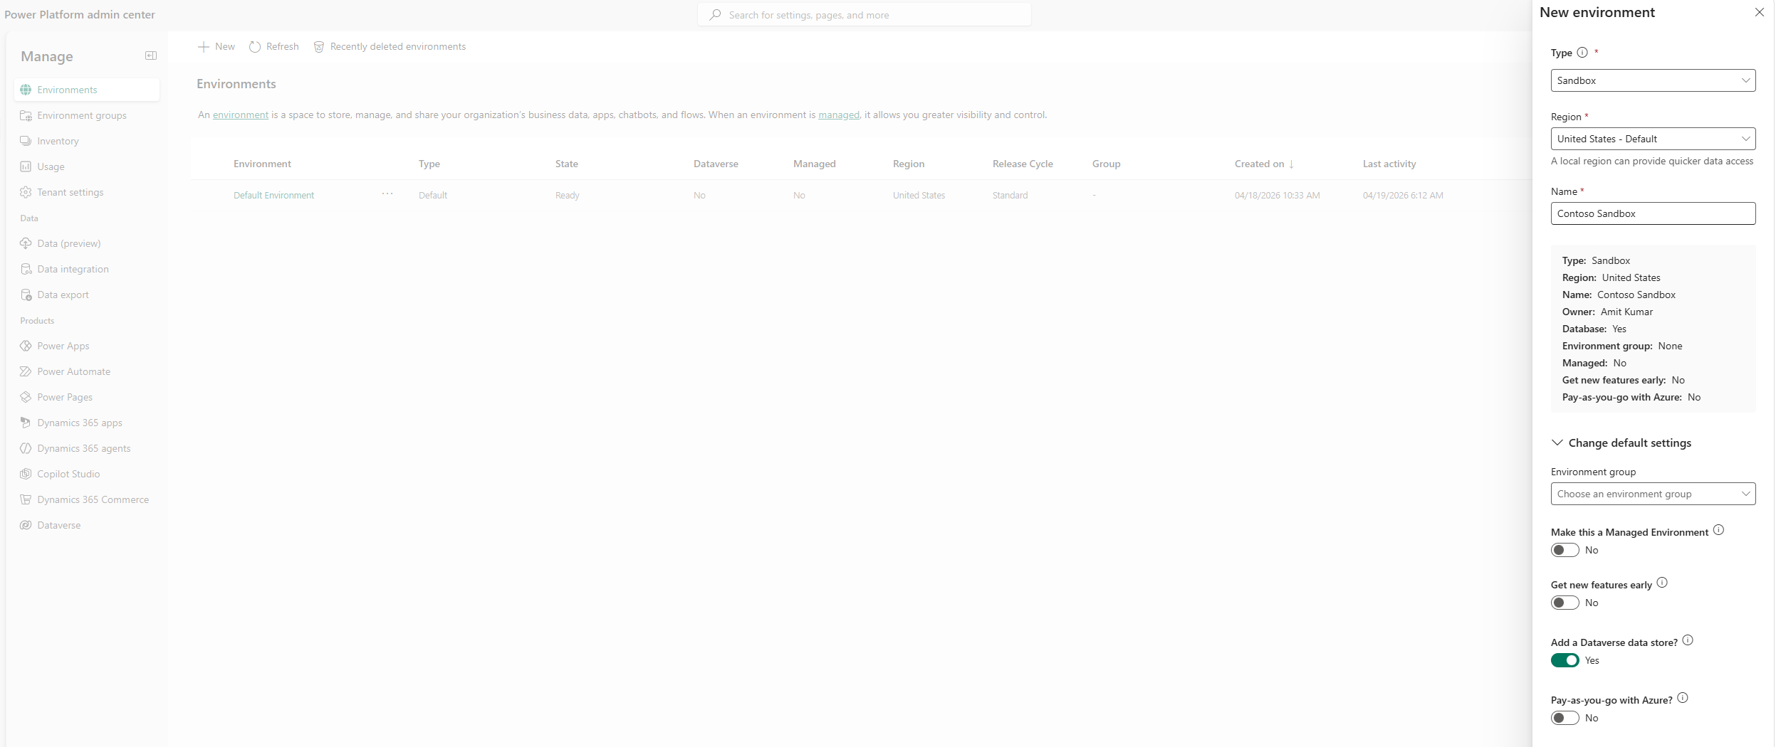Go to Inventory page
This screenshot has height=747, width=1776.
tap(87, 141)
